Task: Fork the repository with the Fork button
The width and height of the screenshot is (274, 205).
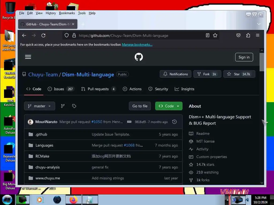Action: [207, 74]
